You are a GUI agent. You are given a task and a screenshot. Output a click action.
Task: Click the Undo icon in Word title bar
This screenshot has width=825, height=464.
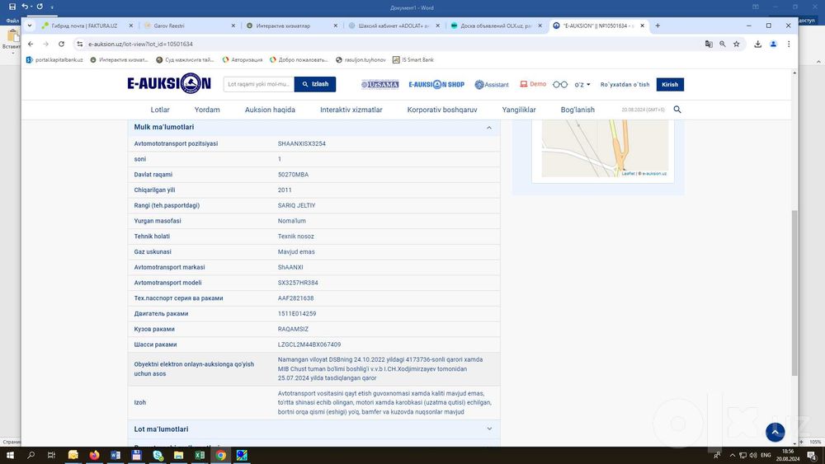point(24,7)
